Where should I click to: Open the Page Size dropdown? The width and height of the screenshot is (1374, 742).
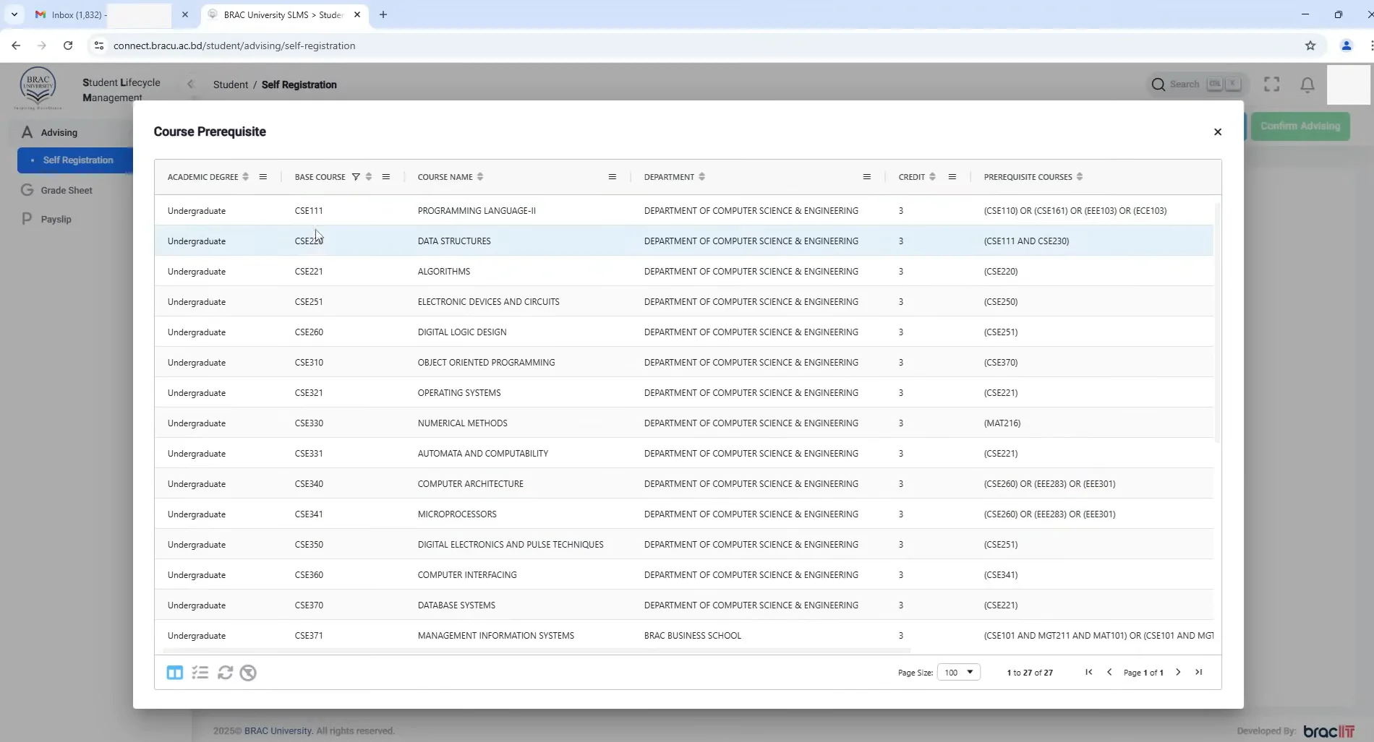(958, 672)
